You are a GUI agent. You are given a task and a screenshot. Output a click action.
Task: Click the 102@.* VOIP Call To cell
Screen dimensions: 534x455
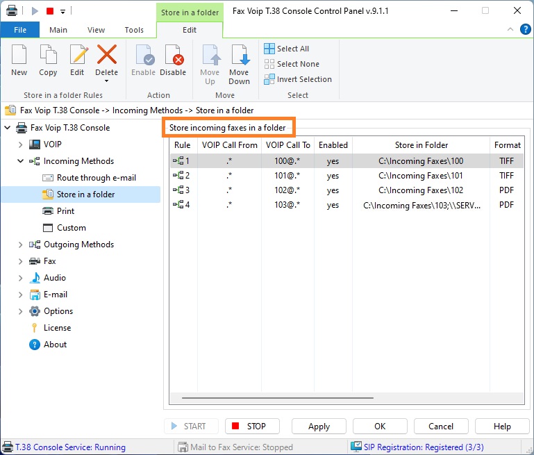click(x=287, y=190)
